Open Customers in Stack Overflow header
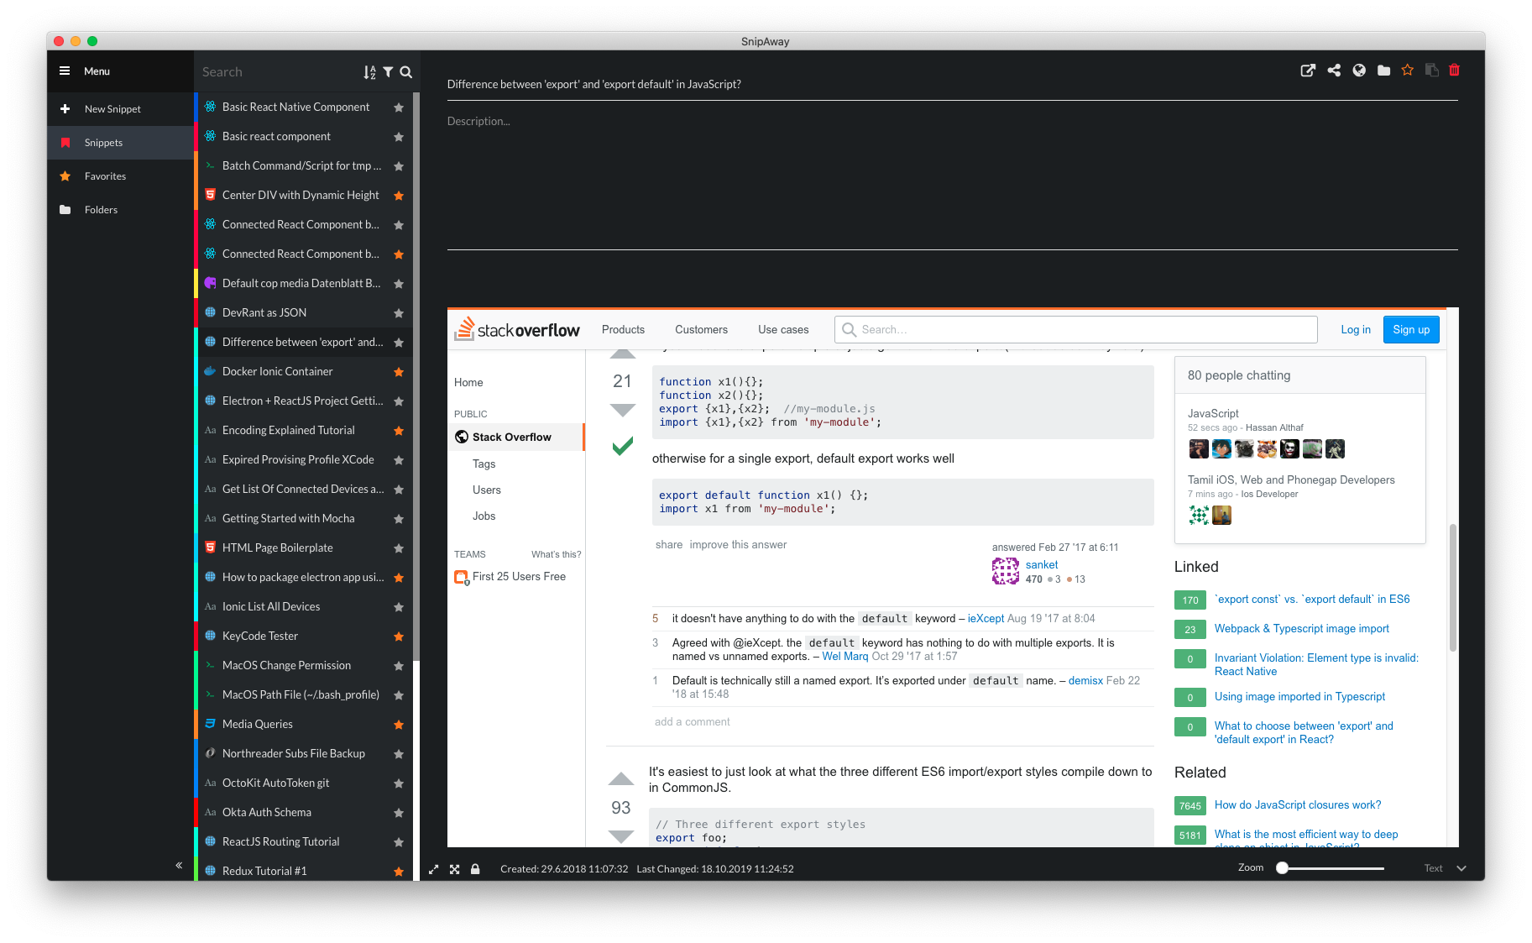1532x943 pixels. (x=701, y=329)
